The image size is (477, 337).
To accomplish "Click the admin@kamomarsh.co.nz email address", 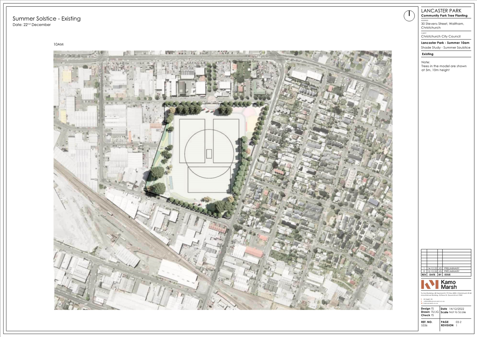I will pyautogui.click(x=433, y=302).
